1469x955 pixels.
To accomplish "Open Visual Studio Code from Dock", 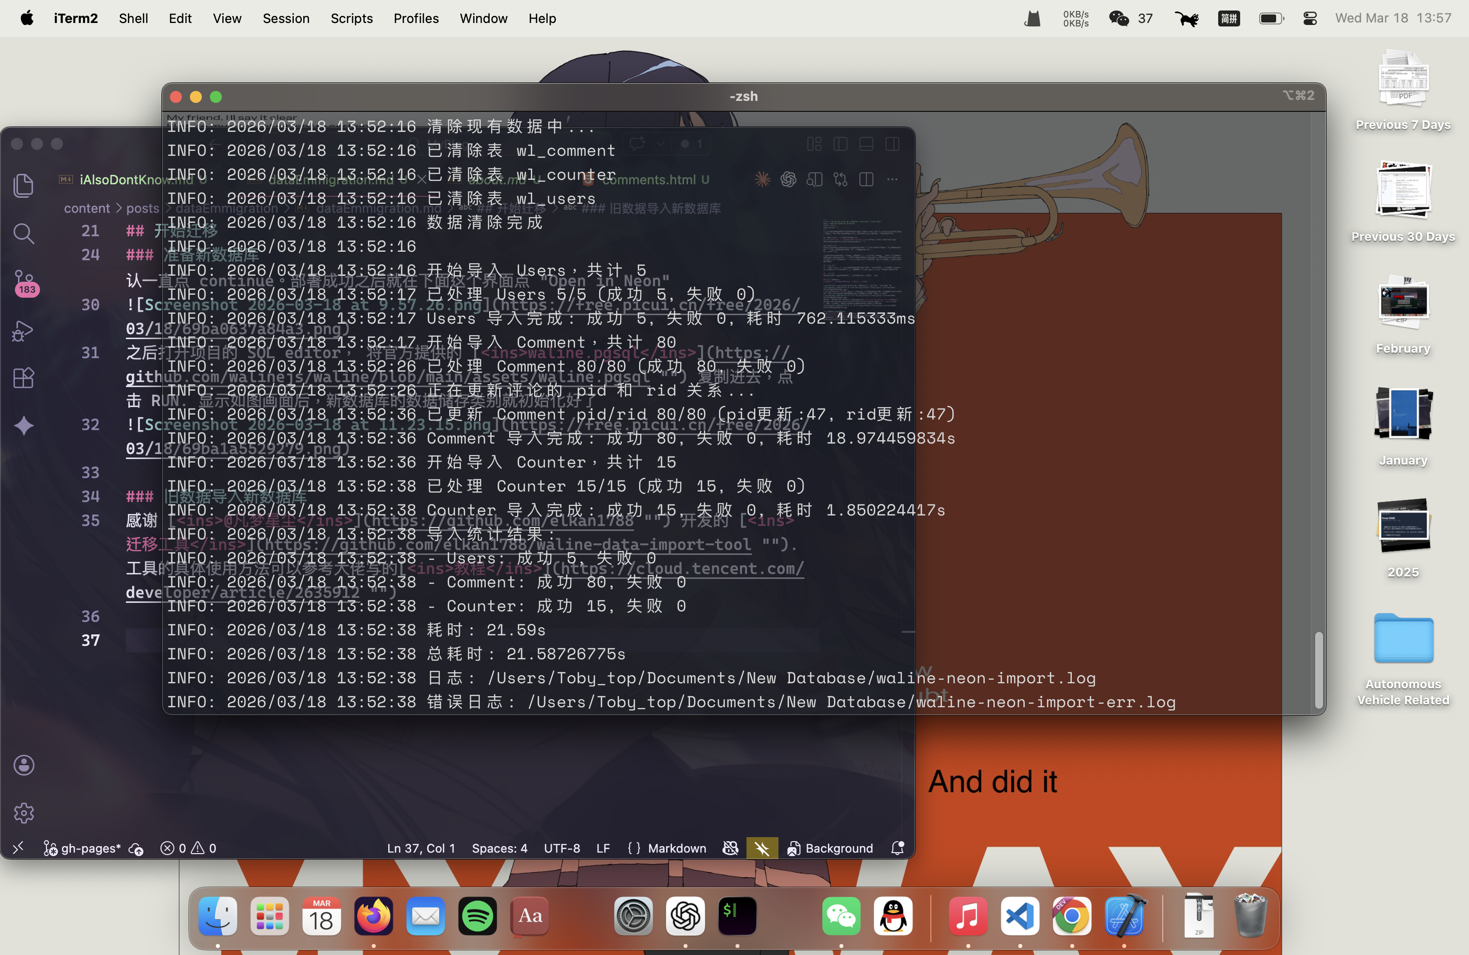I will [x=1020, y=916].
